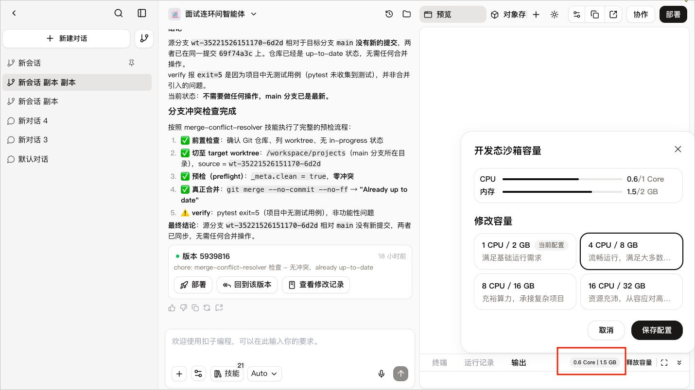Screen dimensions: 695x390
Task: Choose the 8 CPU / 16 GB option
Action: click(x=525, y=292)
